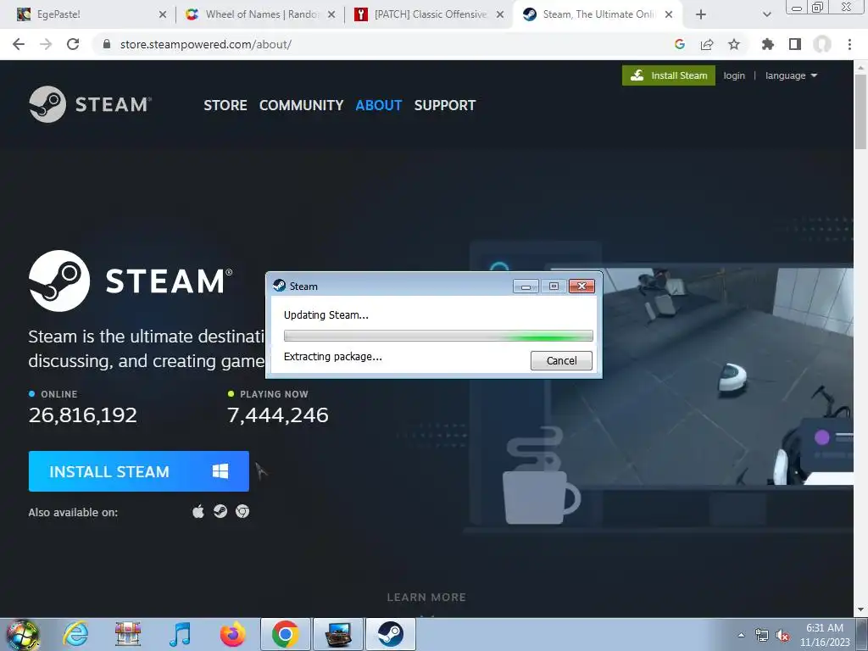Close the EgePaste! tab

[x=162, y=14]
